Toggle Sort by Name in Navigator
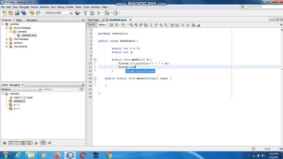This screenshot has width=283, height=159. [43, 143]
